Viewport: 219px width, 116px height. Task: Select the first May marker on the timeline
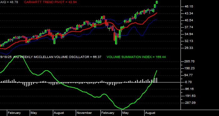coord(34,113)
